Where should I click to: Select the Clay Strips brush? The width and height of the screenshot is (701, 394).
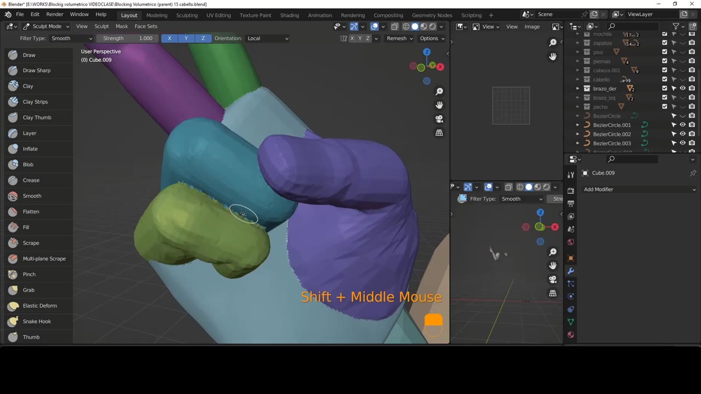click(38, 102)
